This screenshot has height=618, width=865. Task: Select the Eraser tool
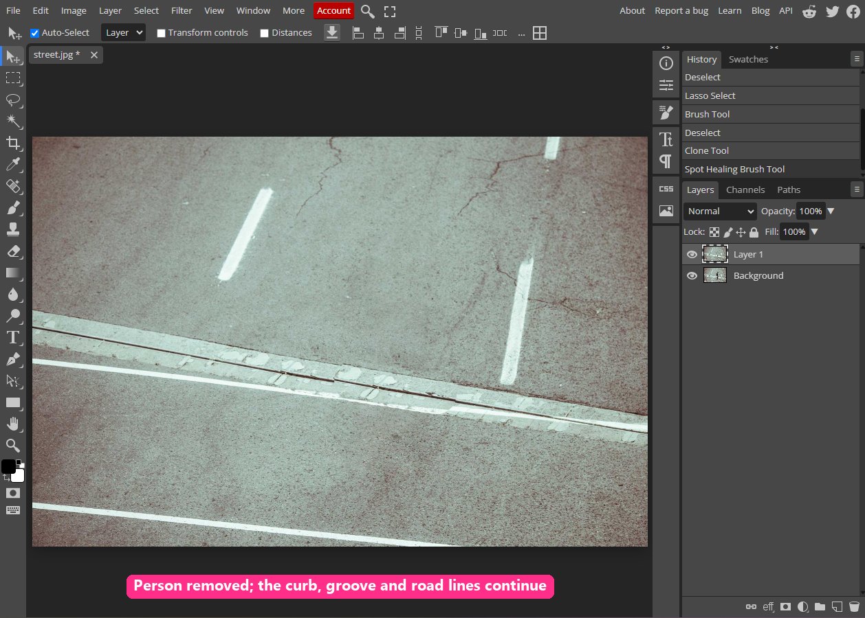coord(13,251)
